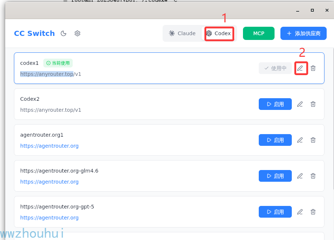Image resolution: width=334 pixels, height=240 pixels.
Task: Enable the agentrouter.org-glm4.6 provider
Action: click(x=275, y=176)
